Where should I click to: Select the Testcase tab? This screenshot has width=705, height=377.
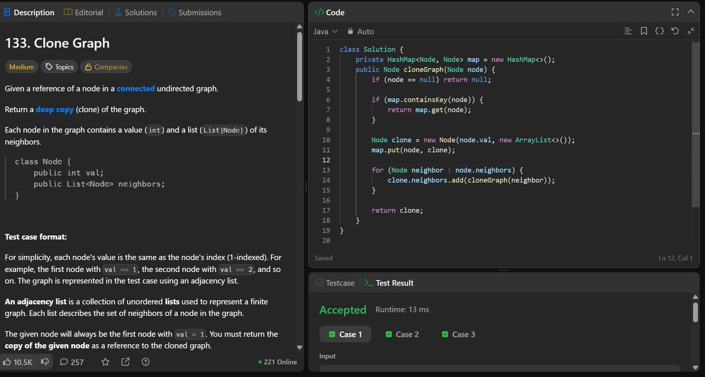335,283
